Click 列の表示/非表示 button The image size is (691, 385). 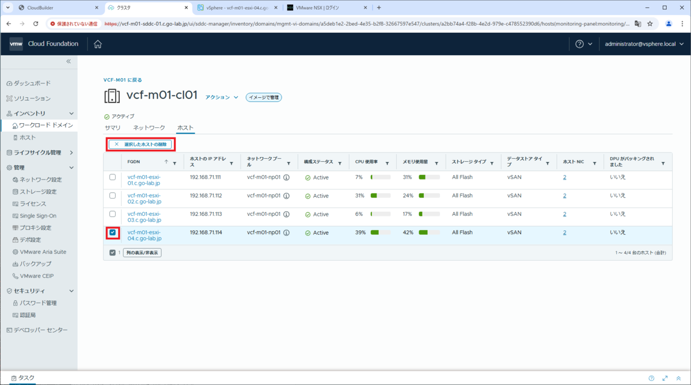[x=142, y=253]
